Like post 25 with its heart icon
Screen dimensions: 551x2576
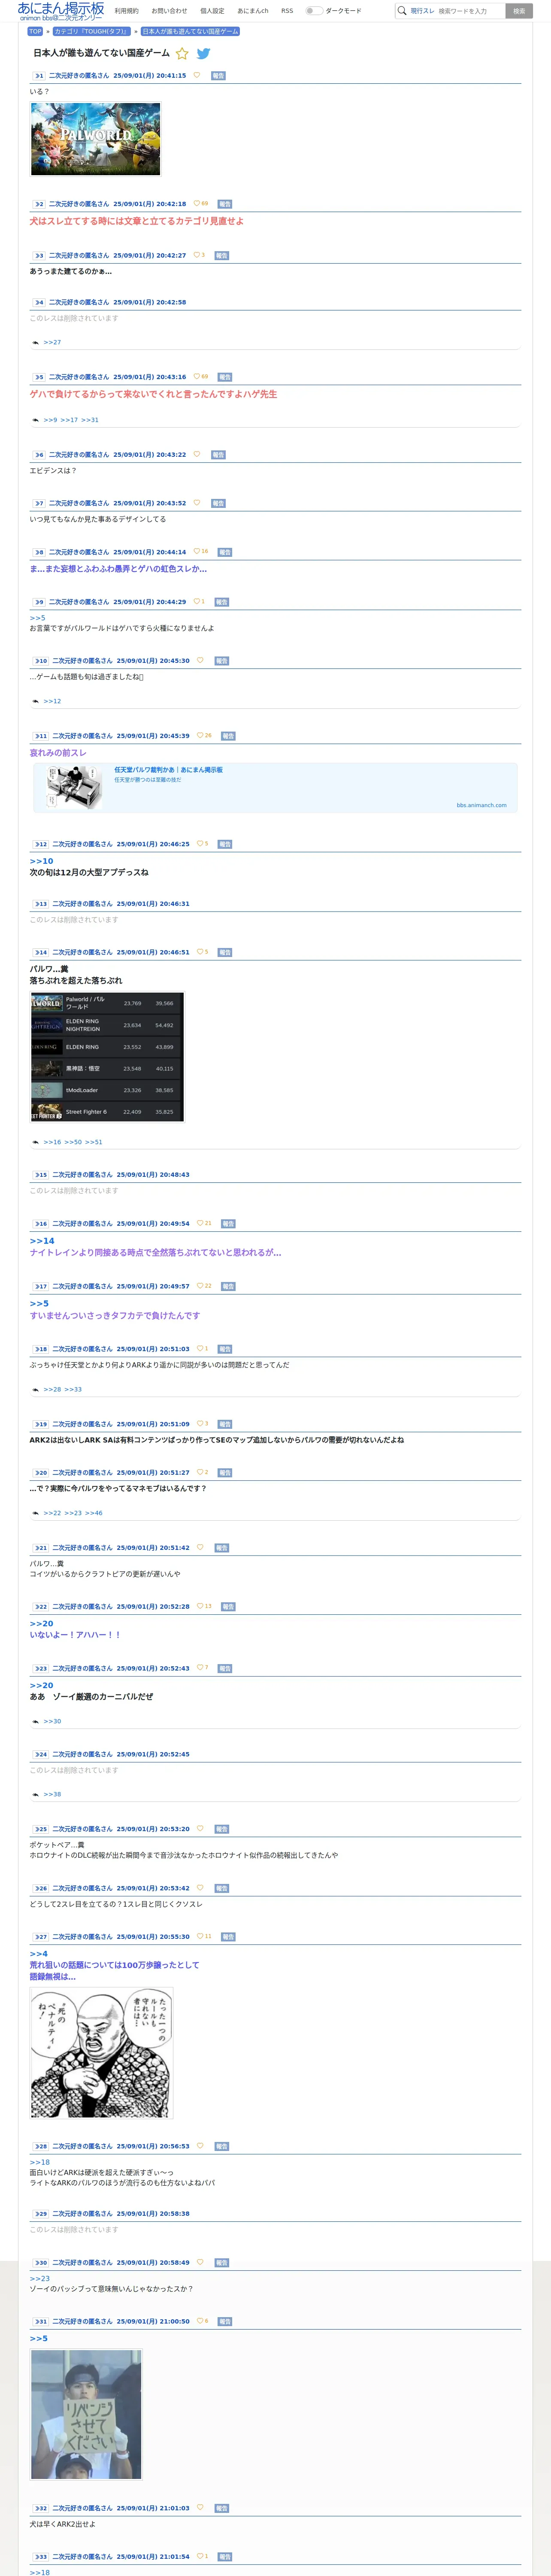pos(200,1828)
